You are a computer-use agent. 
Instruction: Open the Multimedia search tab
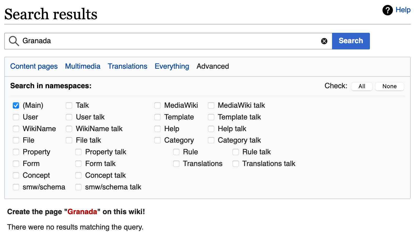83,66
